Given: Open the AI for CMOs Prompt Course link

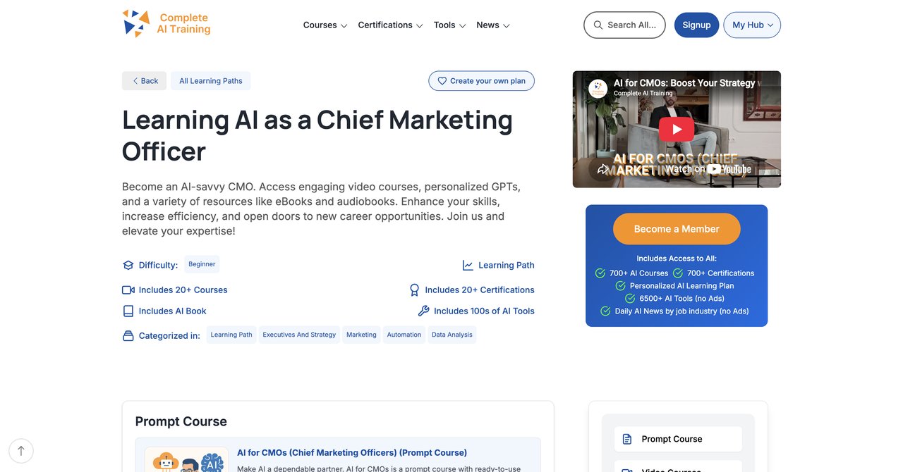Looking at the screenshot, I should coord(352,452).
